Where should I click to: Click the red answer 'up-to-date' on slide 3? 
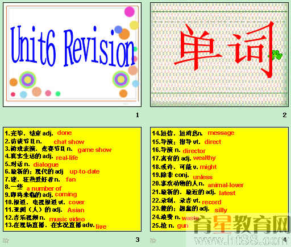point(85,171)
